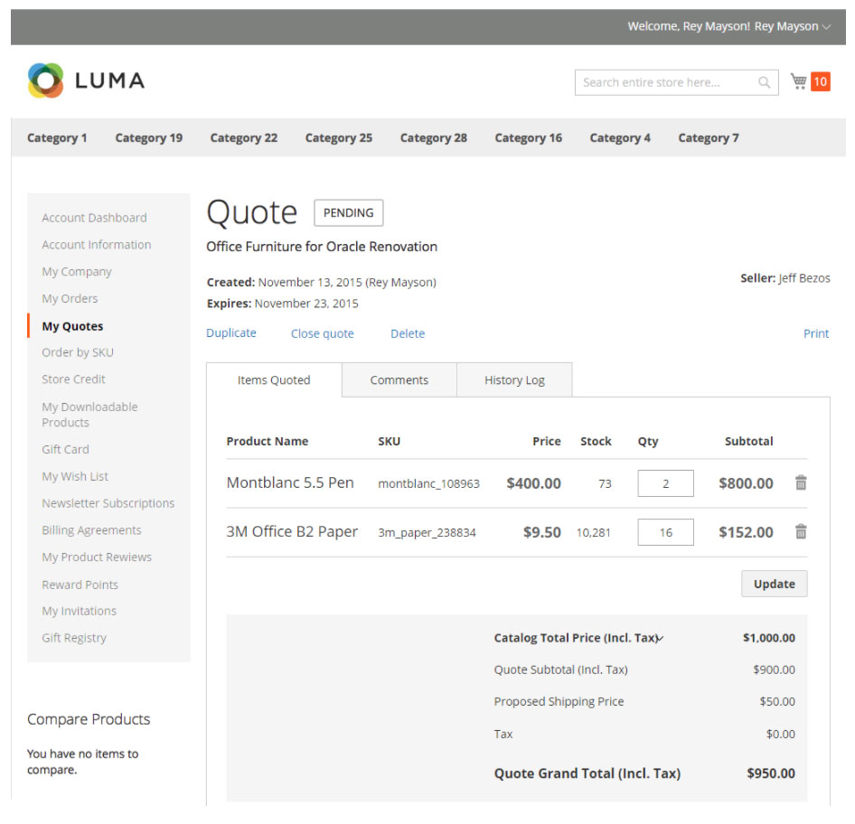The width and height of the screenshot is (855, 824).
Task: Click the Delete quote link
Action: 408,333
